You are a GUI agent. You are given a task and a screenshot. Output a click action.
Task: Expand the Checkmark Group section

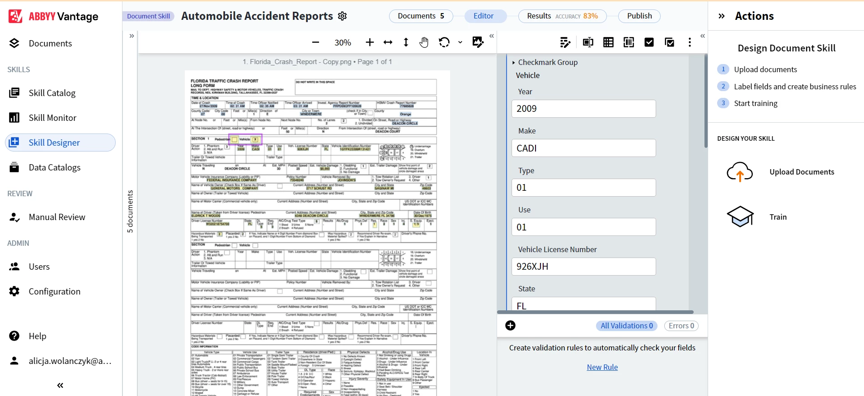click(513, 62)
